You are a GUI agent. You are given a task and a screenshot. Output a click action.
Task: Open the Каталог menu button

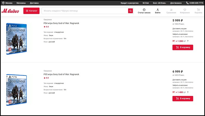31,11
